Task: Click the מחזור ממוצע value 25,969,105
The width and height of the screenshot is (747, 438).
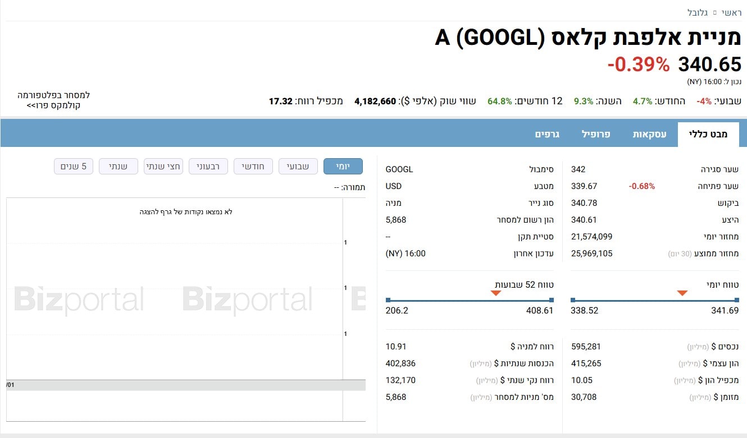Action: click(591, 253)
